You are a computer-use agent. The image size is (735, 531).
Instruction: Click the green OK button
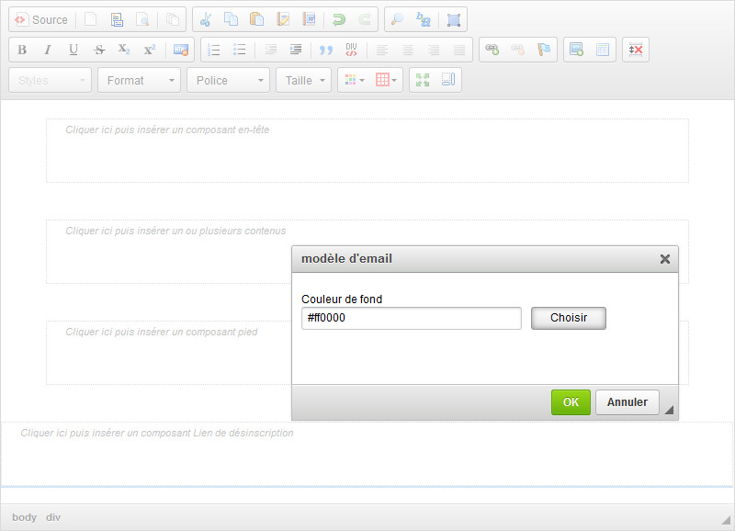click(571, 401)
